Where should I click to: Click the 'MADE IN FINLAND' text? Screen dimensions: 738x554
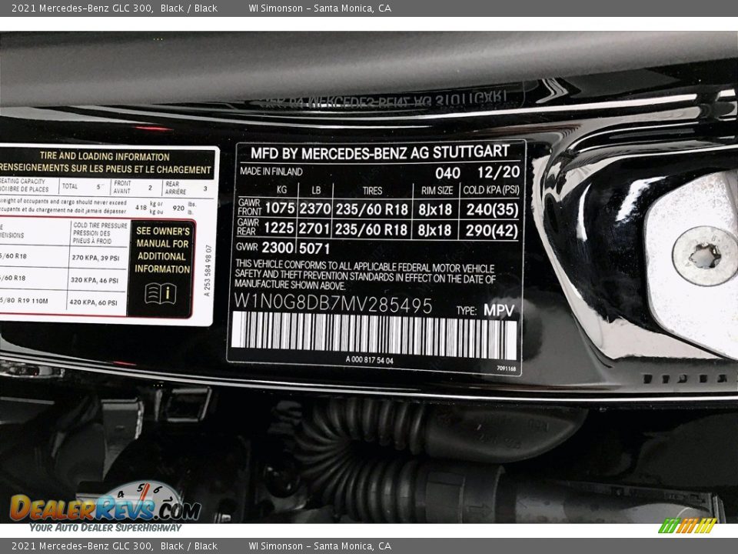pos(271,172)
